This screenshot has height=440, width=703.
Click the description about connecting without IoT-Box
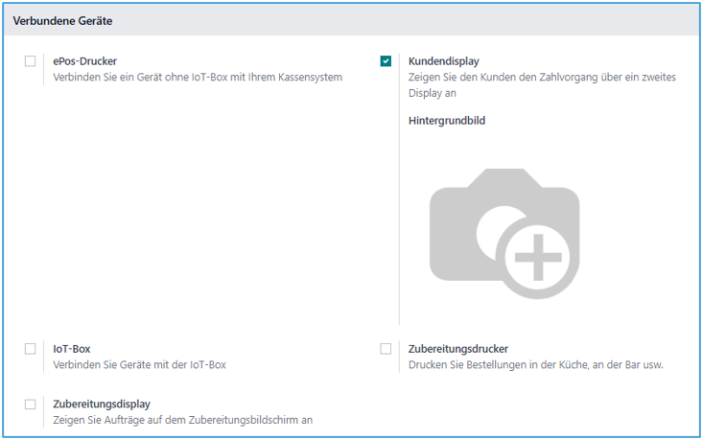(x=198, y=78)
